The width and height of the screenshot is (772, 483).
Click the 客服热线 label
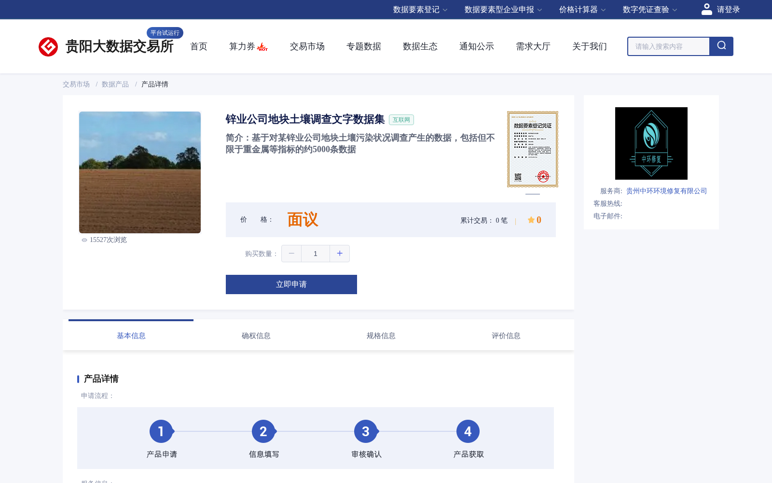point(608,203)
